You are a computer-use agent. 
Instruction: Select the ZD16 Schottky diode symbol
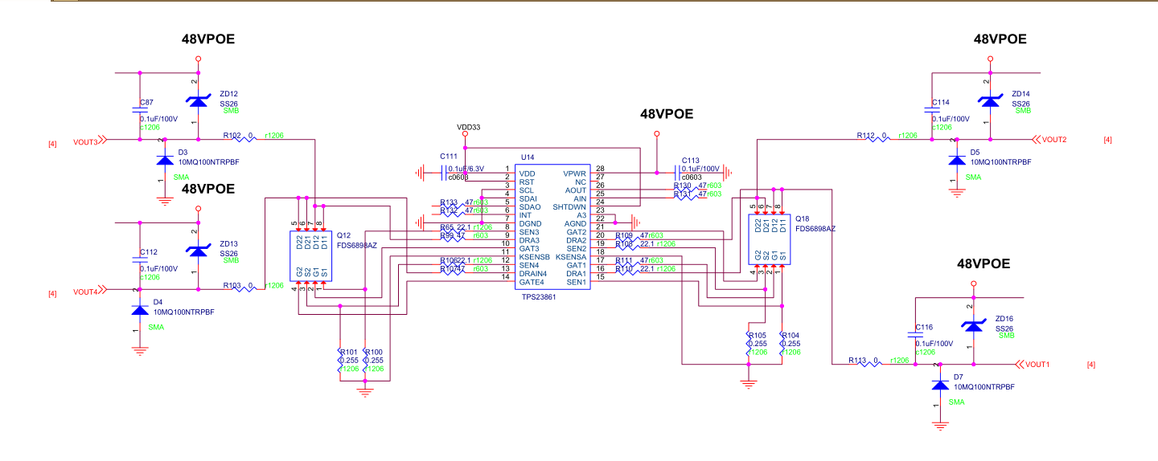click(x=975, y=325)
